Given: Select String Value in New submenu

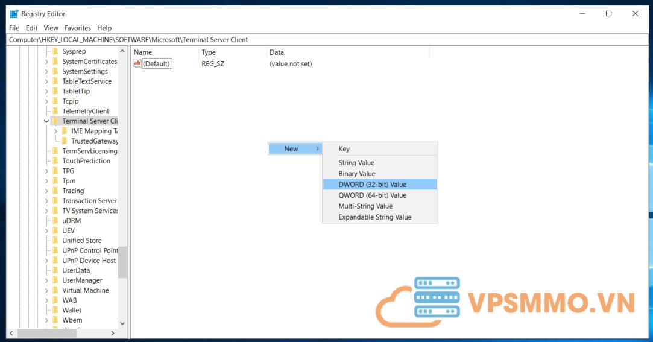Looking at the screenshot, I should (x=356, y=163).
